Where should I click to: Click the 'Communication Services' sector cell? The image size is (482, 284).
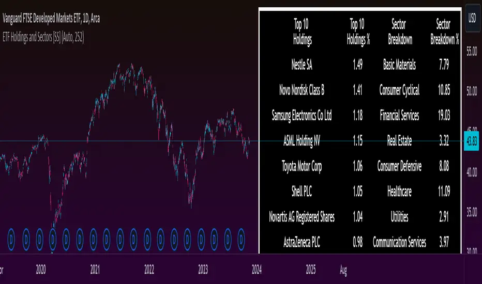(x=399, y=242)
